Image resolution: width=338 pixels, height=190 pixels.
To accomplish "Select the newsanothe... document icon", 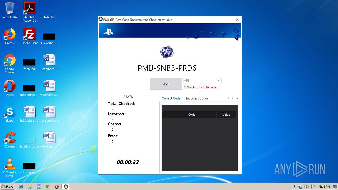I will point(49,114).
